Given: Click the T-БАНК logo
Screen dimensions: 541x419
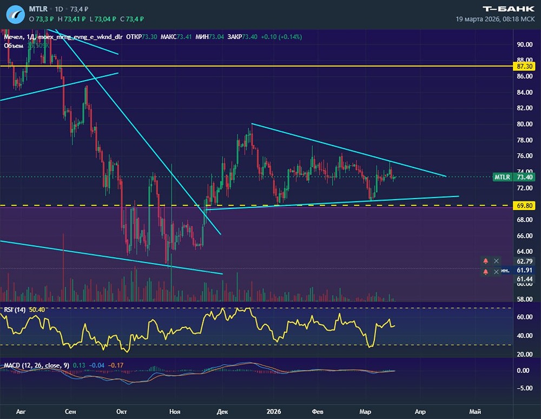Looking at the screenshot, I should 509,9.
